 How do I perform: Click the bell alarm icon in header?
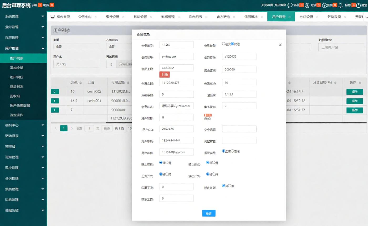point(341,5)
